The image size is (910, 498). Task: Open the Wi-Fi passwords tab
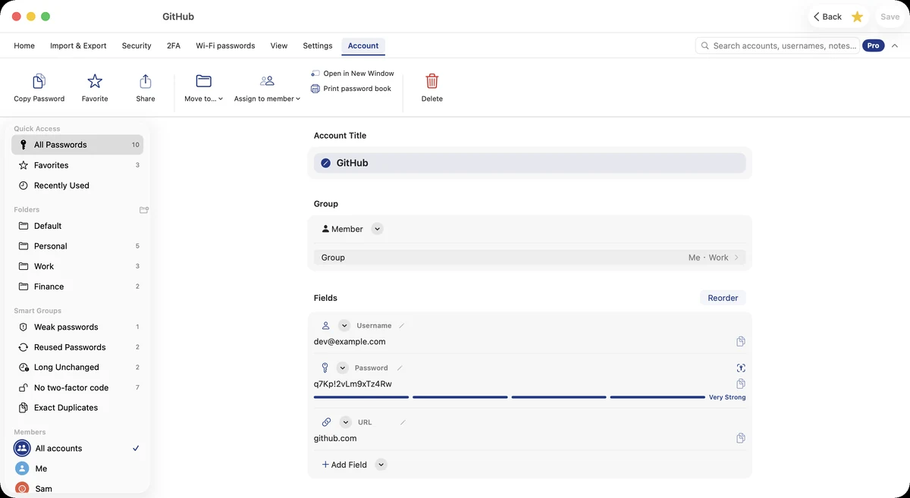pyautogui.click(x=225, y=45)
